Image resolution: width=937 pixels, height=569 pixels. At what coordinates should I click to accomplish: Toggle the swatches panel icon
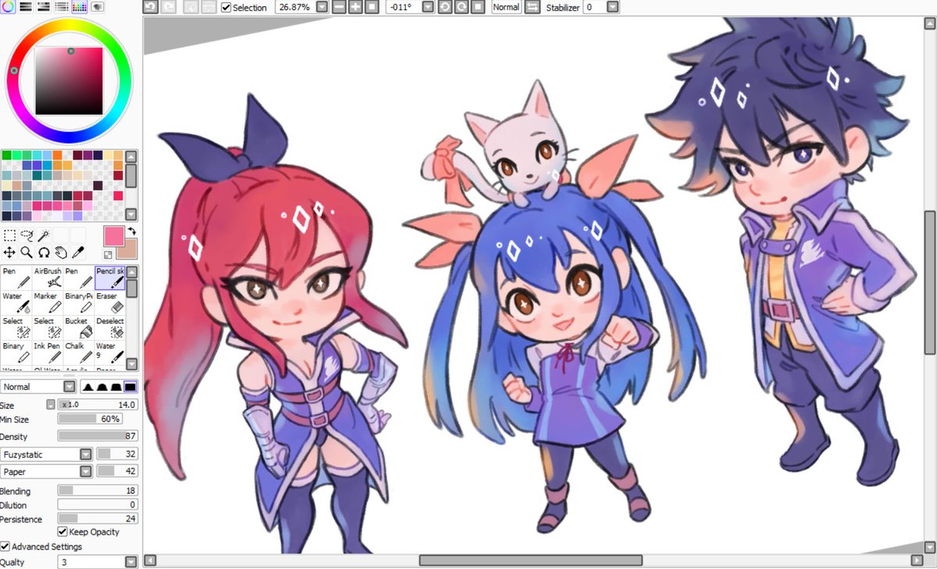(x=80, y=7)
